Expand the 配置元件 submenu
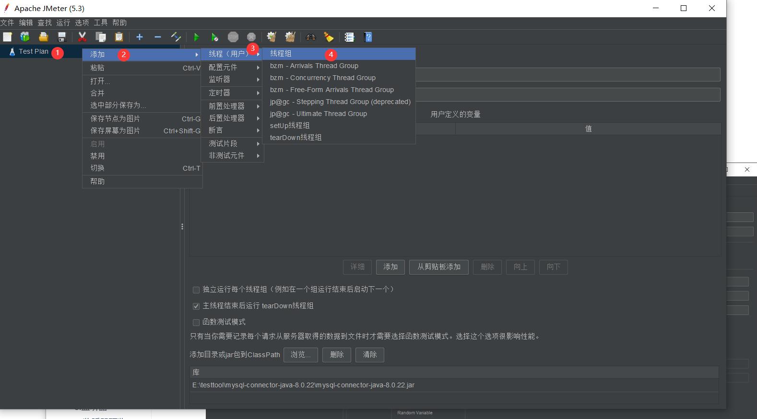The height and width of the screenshot is (419, 757). (x=232, y=68)
